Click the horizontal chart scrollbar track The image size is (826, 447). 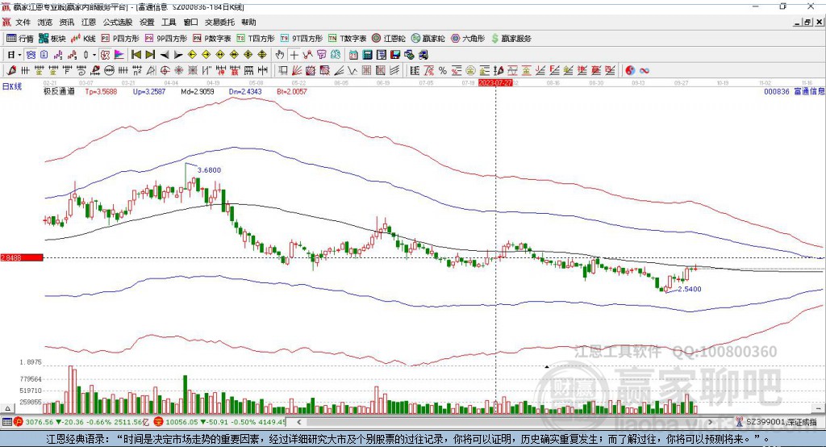click(506, 422)
